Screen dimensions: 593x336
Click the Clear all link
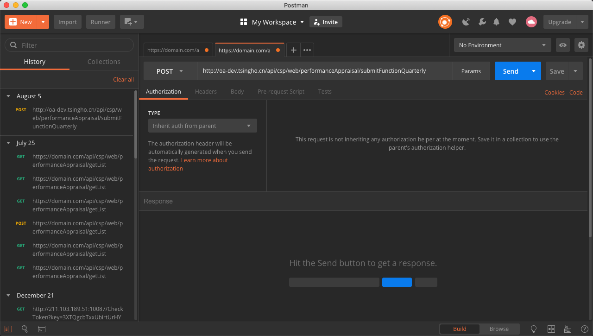(x=123, y=80)
